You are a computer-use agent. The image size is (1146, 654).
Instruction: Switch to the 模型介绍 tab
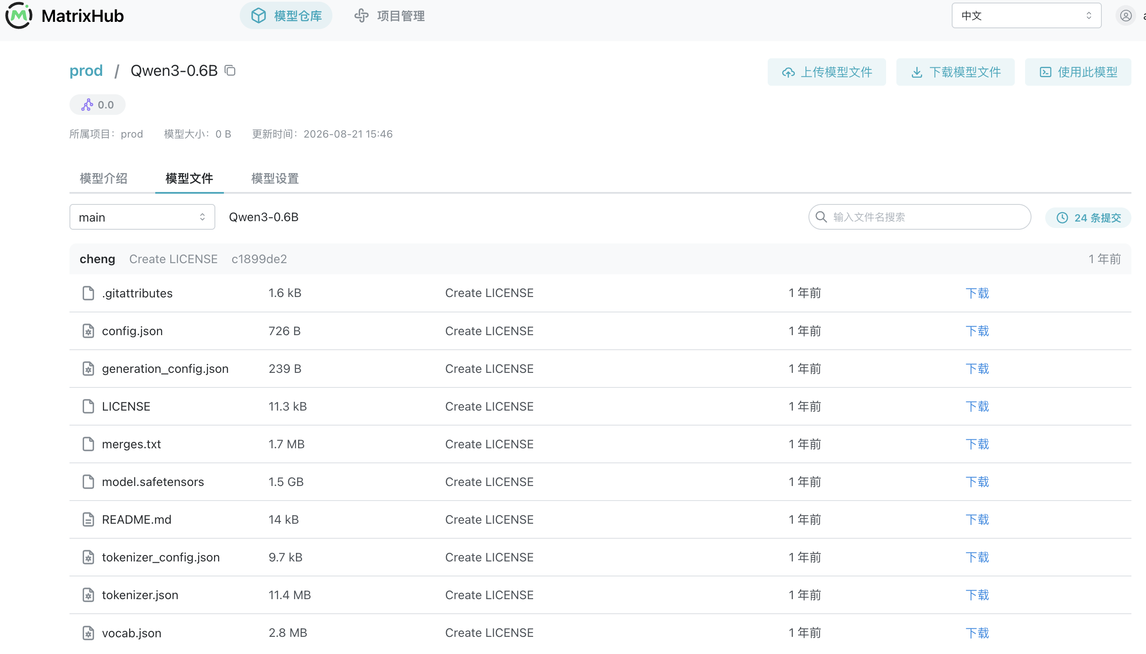tap(103, 178)
